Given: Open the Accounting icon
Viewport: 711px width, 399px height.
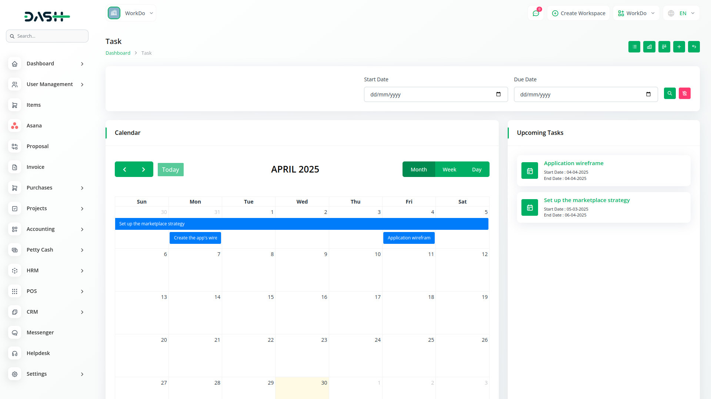Looking at the screenshot, I should point(14,229).
